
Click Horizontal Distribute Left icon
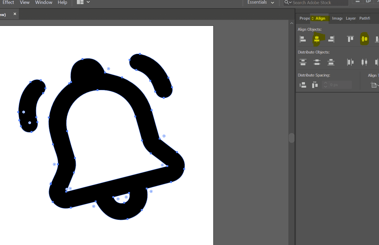click(x=350, y=62)
